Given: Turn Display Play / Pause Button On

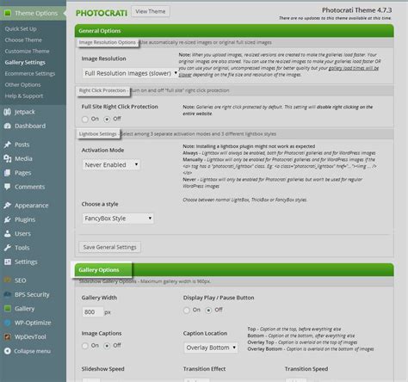Looking at the screenshot, I should pos(187,310).
